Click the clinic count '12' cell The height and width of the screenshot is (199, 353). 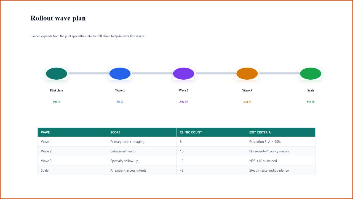click(x=211, y=161)
